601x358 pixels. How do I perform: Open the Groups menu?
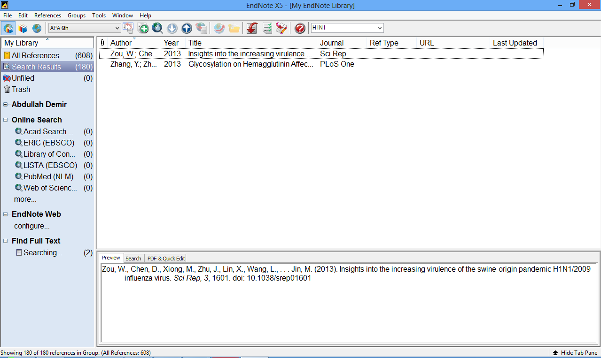(77, 15)
